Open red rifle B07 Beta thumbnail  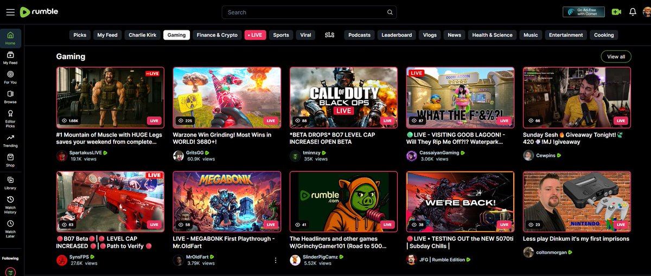click(111, 202)
